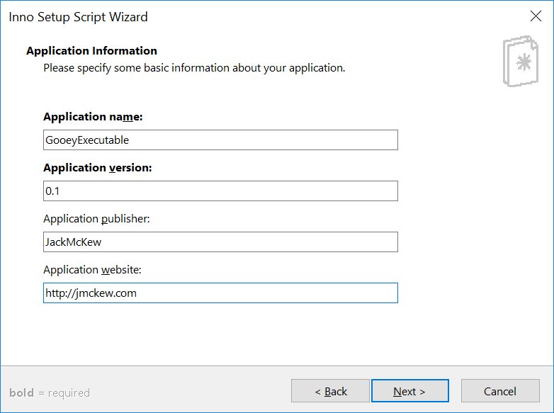Go back with the Back button
Viewport: 554px width, 413px height.
[330, 391]
